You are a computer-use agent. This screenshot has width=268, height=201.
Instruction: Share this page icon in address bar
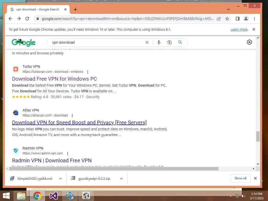click(219, 19)
